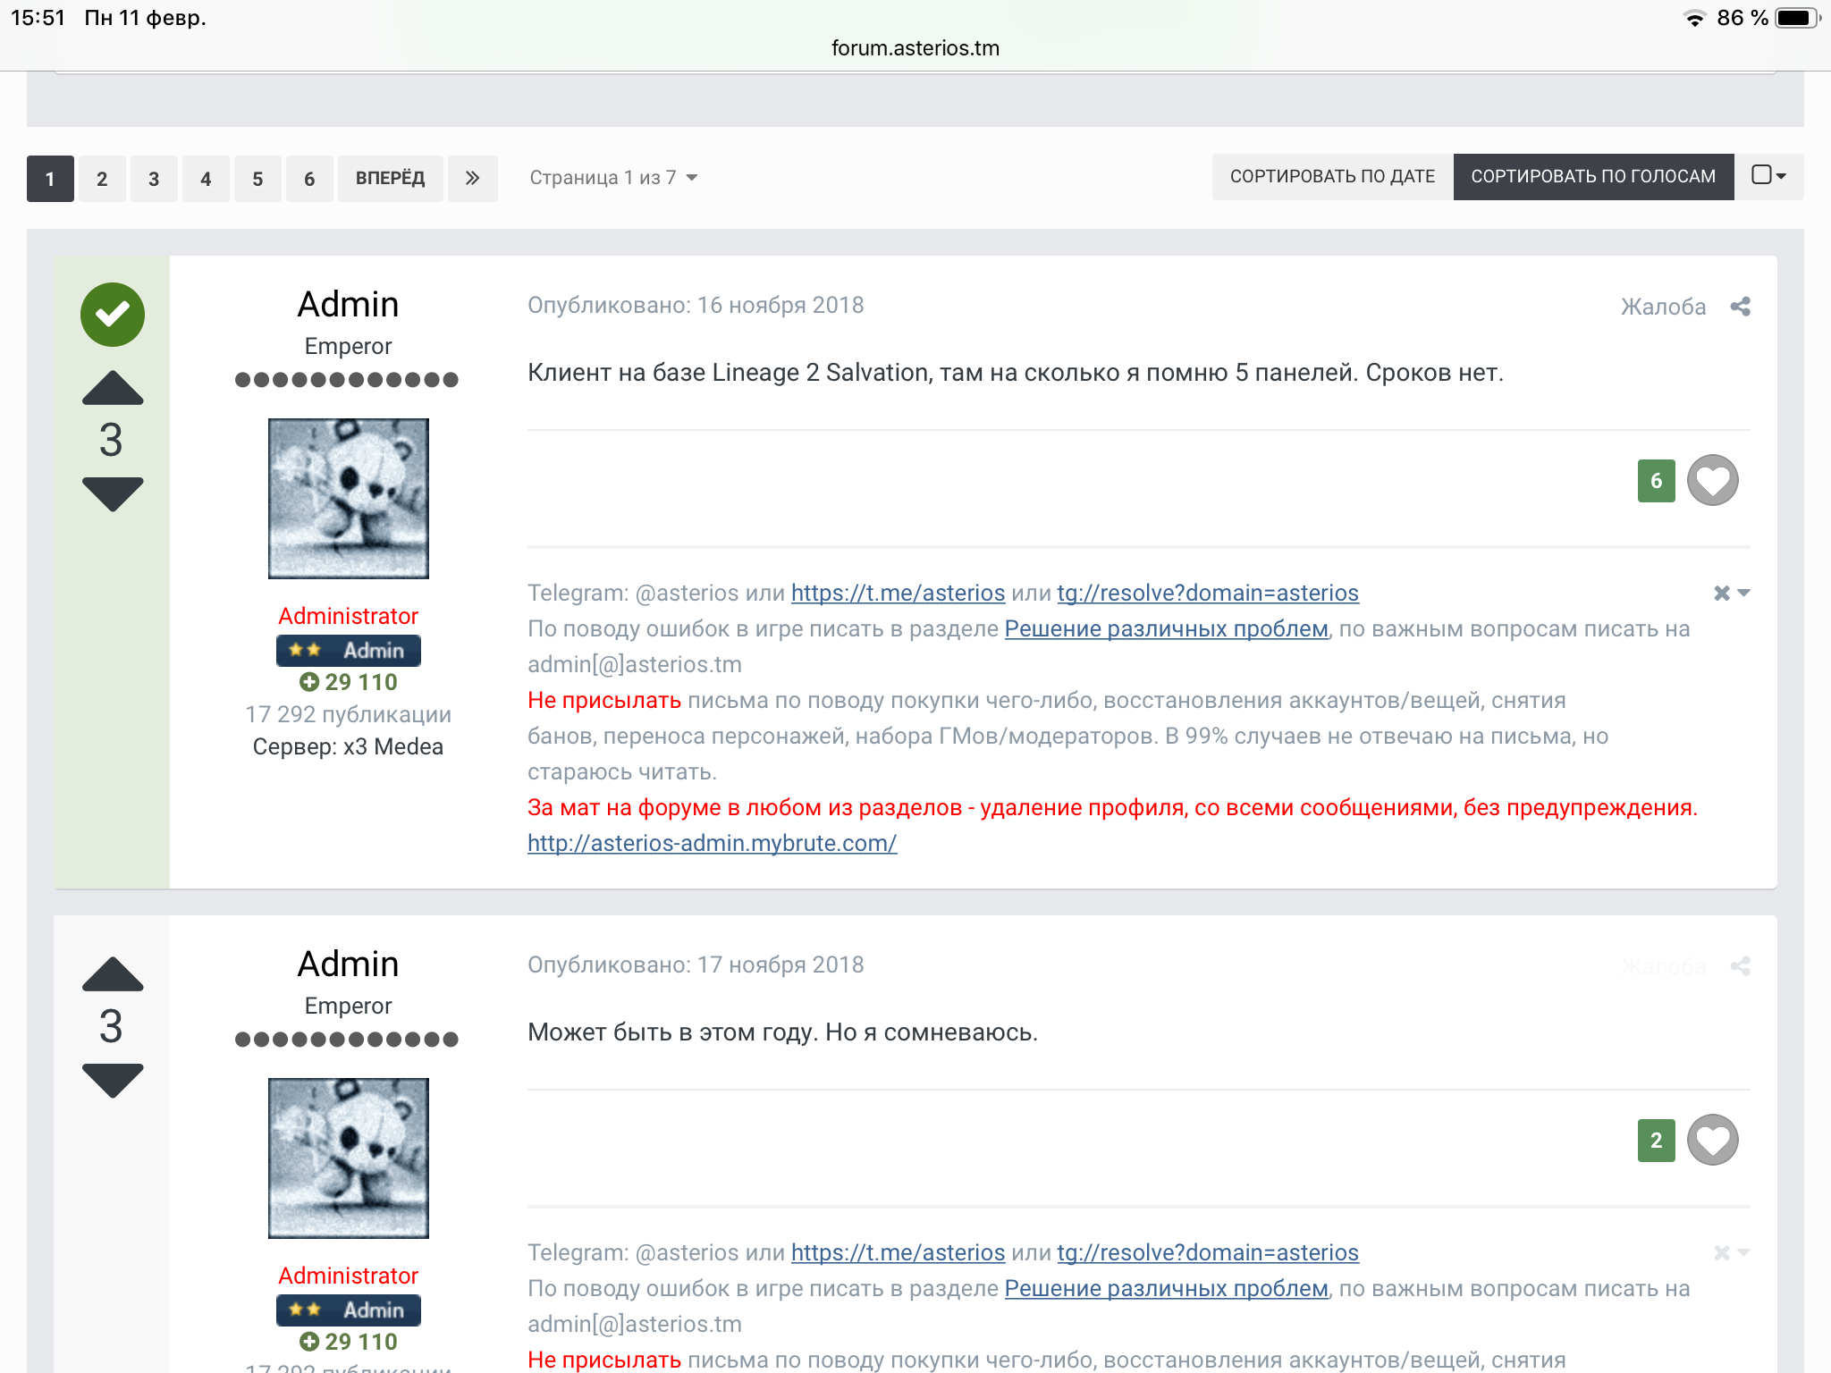Select 'Сортировать по голосам' sorting
The height and width of the screenshot is (1373, 1831).
pos(1593,177)
